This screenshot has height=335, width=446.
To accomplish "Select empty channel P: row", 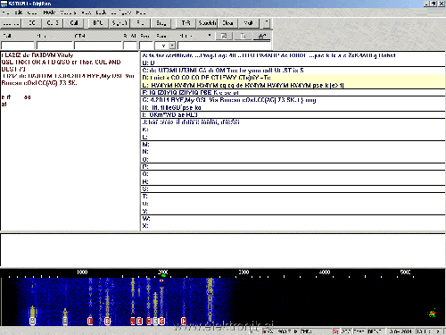I will 293,167.
